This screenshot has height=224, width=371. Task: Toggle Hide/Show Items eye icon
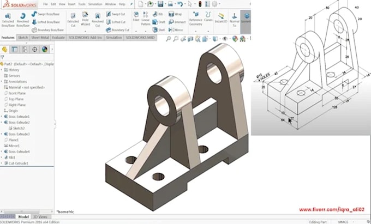pos(225,39)
